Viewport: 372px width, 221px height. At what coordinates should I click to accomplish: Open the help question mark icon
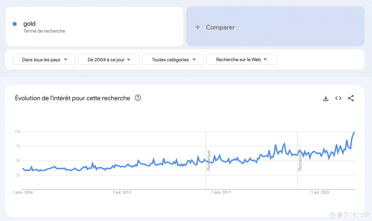pos(138,98)
